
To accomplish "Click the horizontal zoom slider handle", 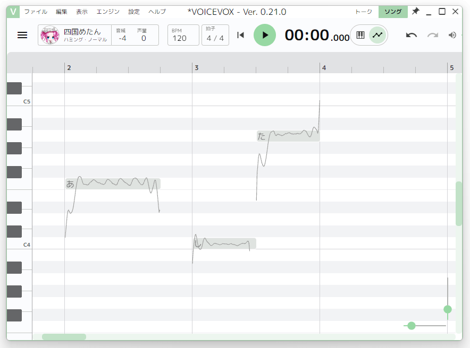I will click(x=412, y=326).
